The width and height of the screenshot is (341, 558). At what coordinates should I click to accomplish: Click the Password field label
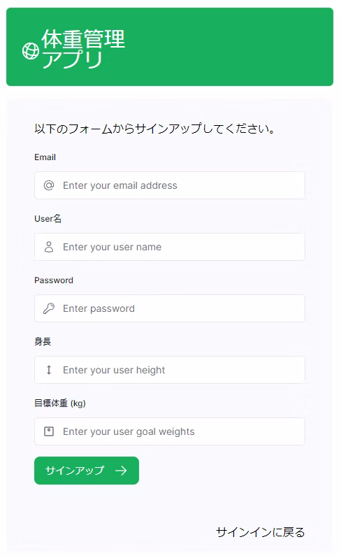click(54, 280)
